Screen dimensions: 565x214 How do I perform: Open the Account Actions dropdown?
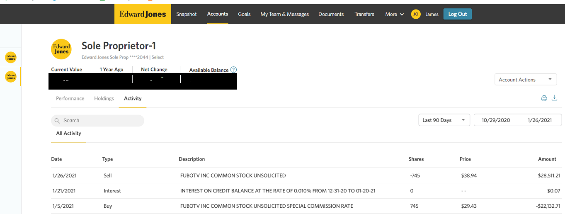pos(526,80)
